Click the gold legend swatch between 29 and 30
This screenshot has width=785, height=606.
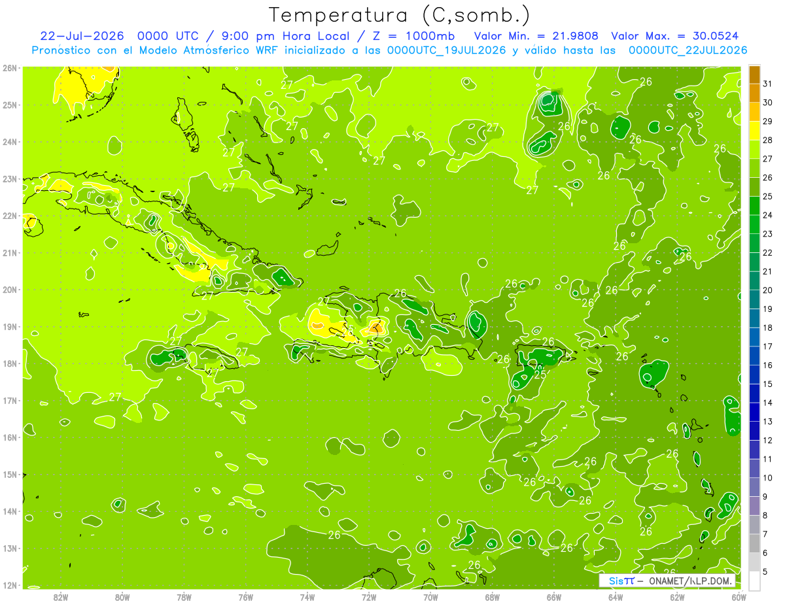(x=754, y=112)
